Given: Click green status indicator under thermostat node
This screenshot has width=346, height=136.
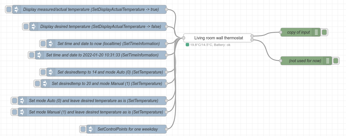Looking at the screenshot, I should [x=187, y=45].
